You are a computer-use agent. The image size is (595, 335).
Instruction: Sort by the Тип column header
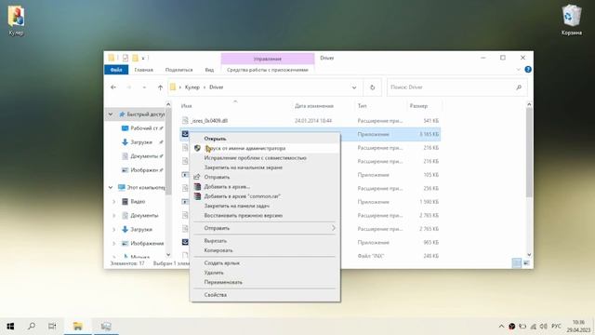point(362,106)
